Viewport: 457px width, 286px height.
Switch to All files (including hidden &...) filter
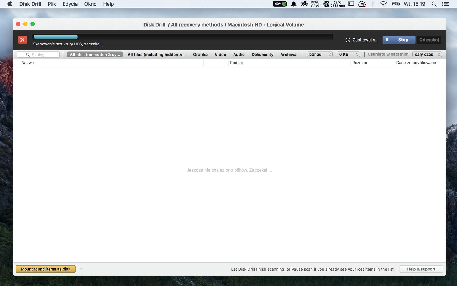[x=156, y=55]
